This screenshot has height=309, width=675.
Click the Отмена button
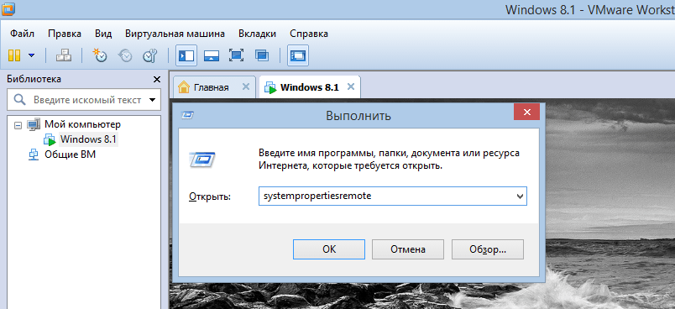pos(408,249)
